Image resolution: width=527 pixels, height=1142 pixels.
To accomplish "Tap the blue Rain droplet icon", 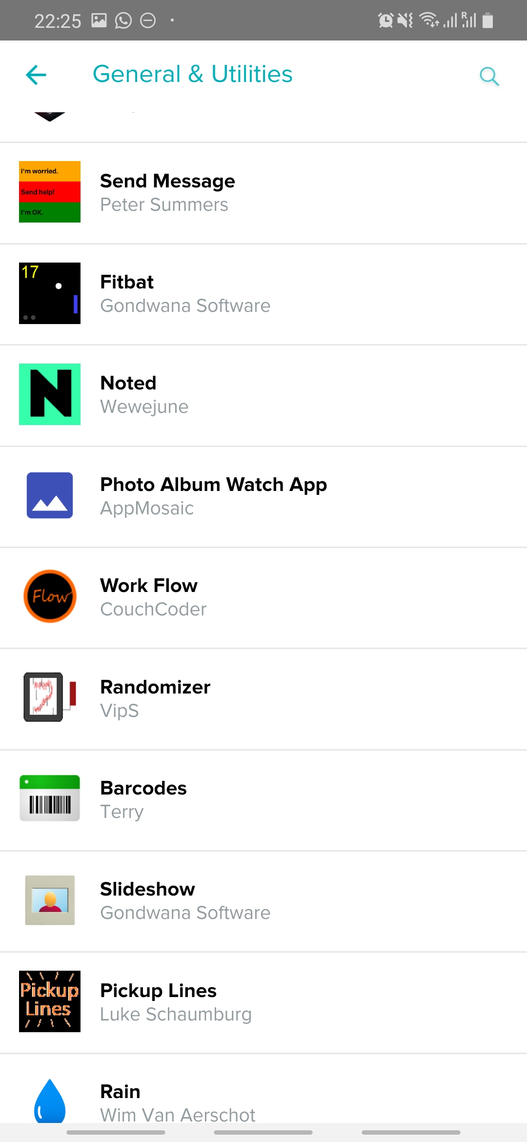I will (x=50, y=1101).
